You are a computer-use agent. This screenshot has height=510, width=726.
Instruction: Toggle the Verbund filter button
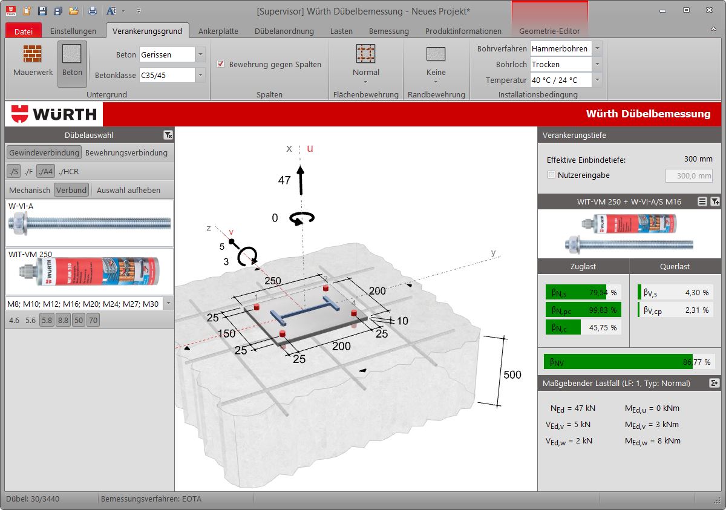71,189
